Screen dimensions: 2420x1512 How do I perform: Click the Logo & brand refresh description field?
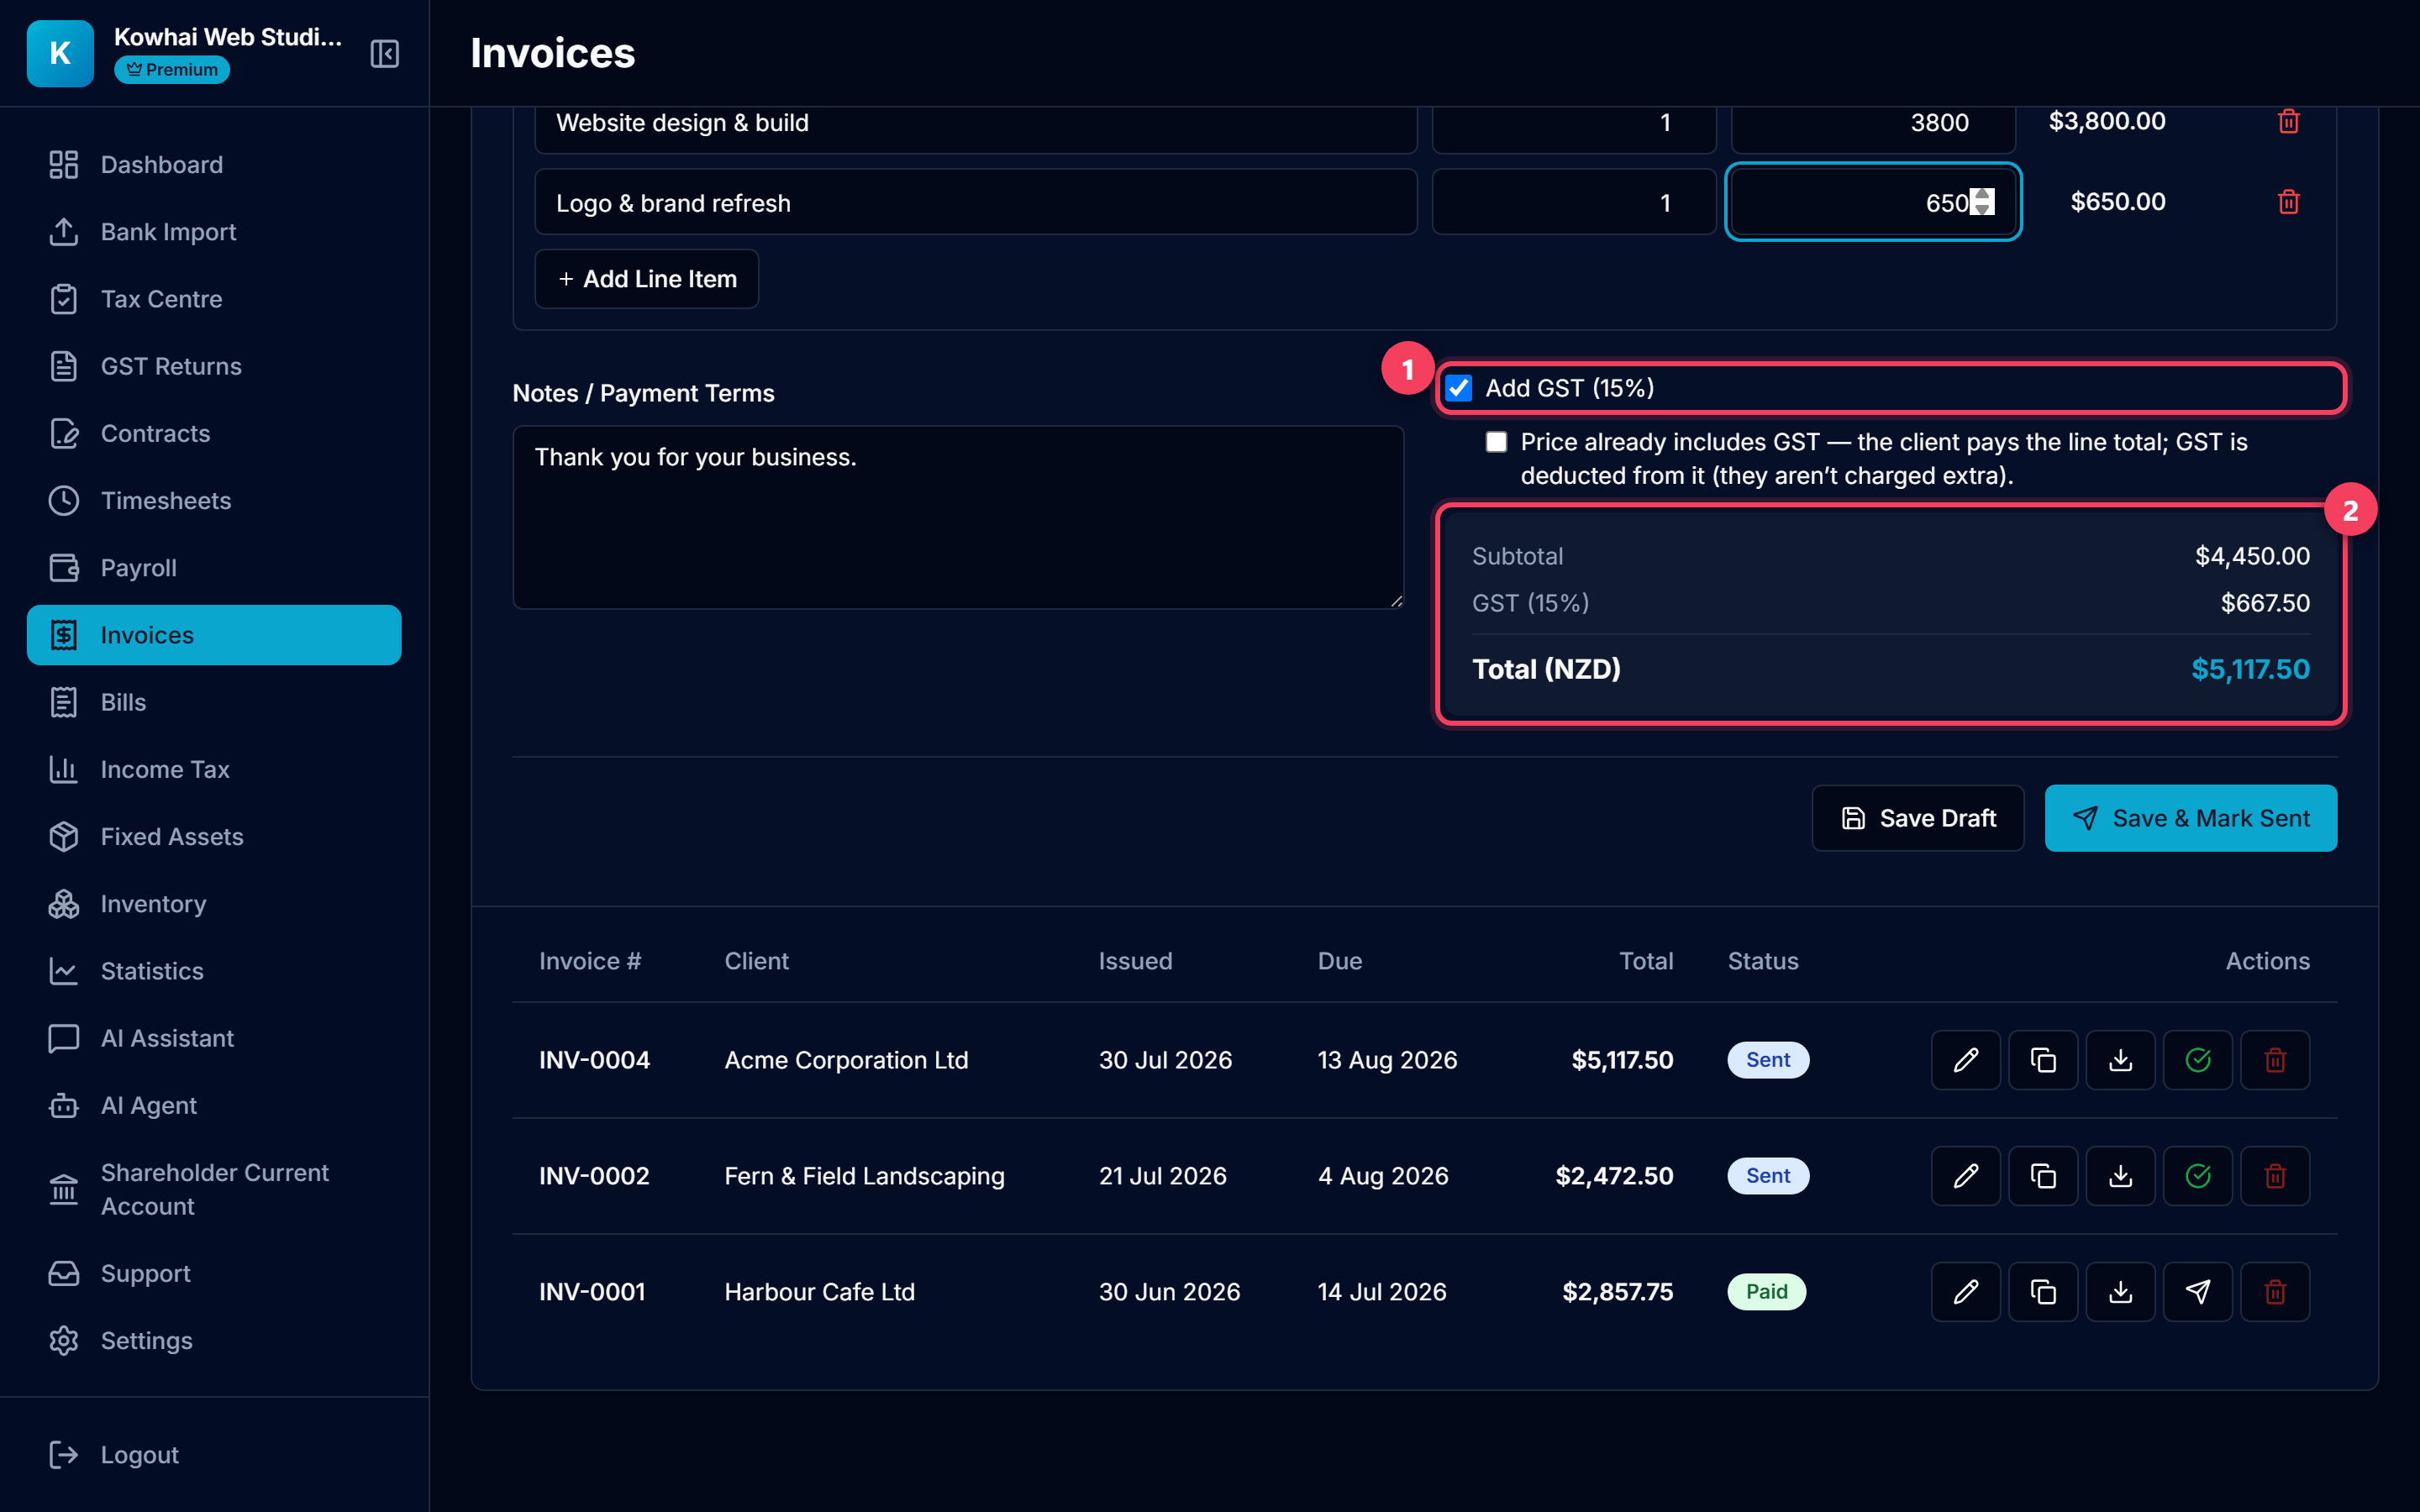(x=976, y=202)
